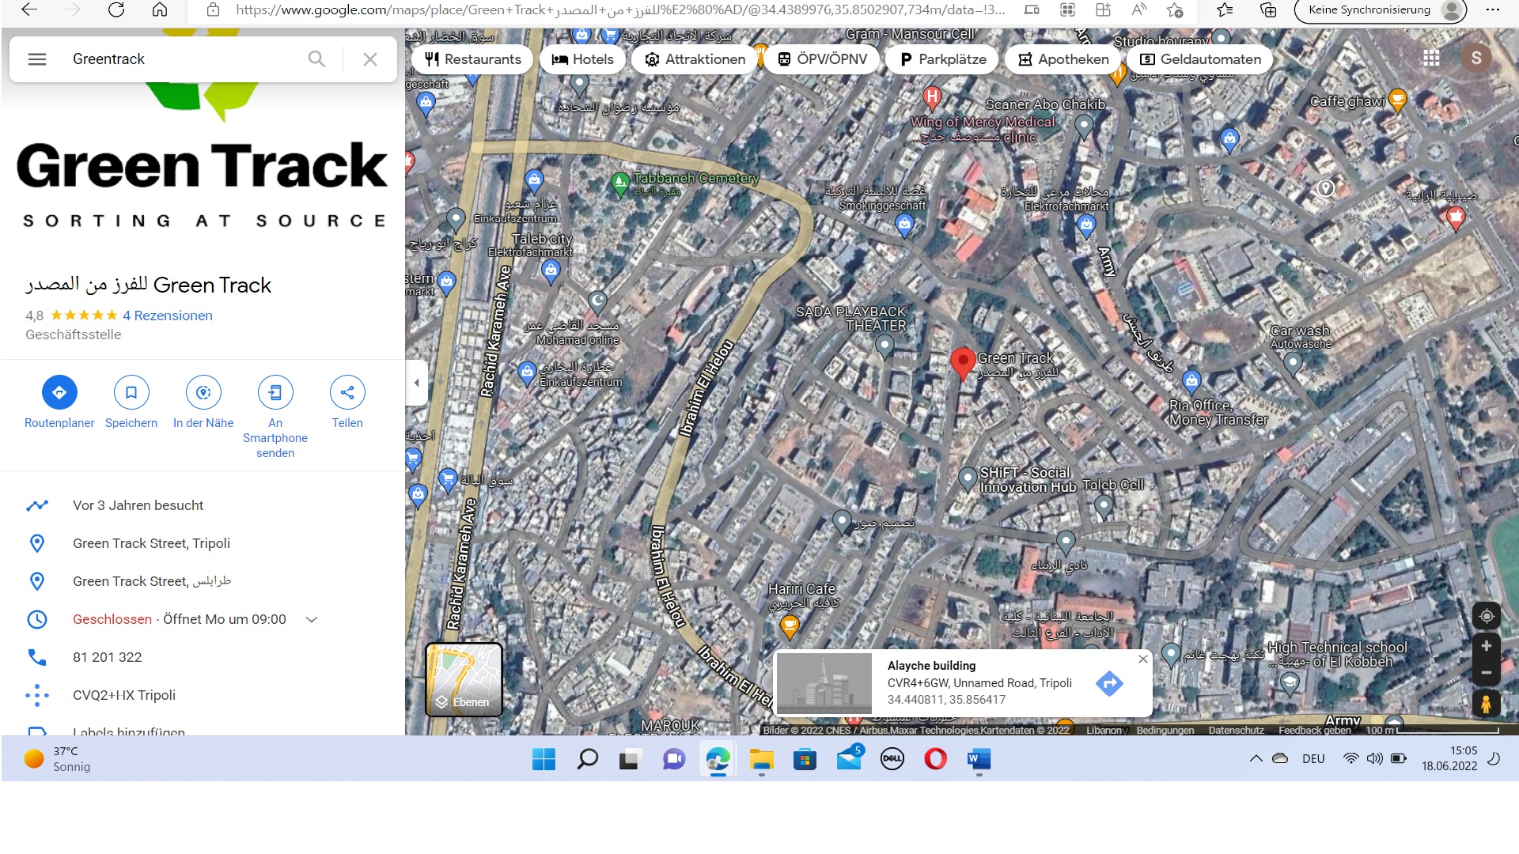Select Caffe ghawi map marker
Screen dimensions: 1519x854
[1398, 101]
